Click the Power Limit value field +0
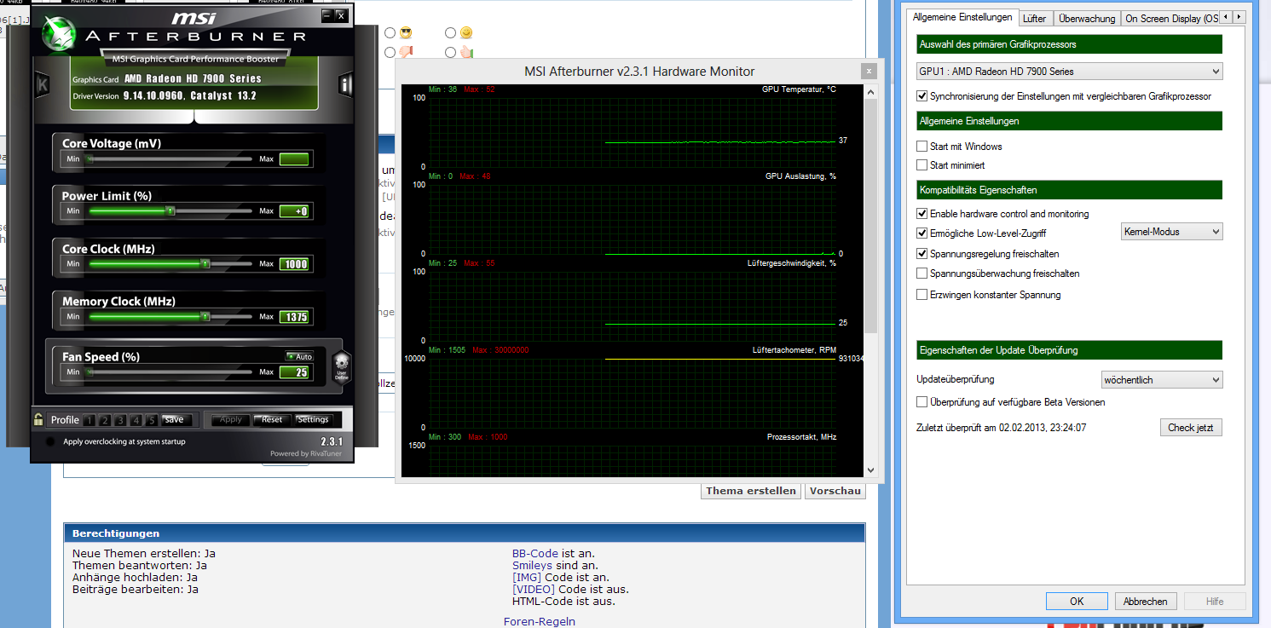This screenshot has height=628, width=1271. [295, 211]
